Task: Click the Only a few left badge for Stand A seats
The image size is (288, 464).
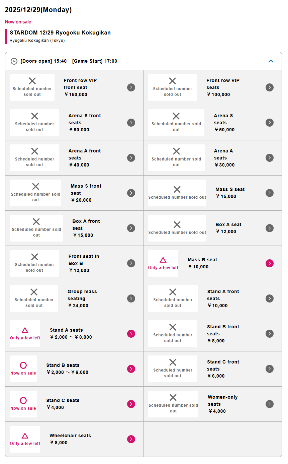Action: tap(25, 334)
